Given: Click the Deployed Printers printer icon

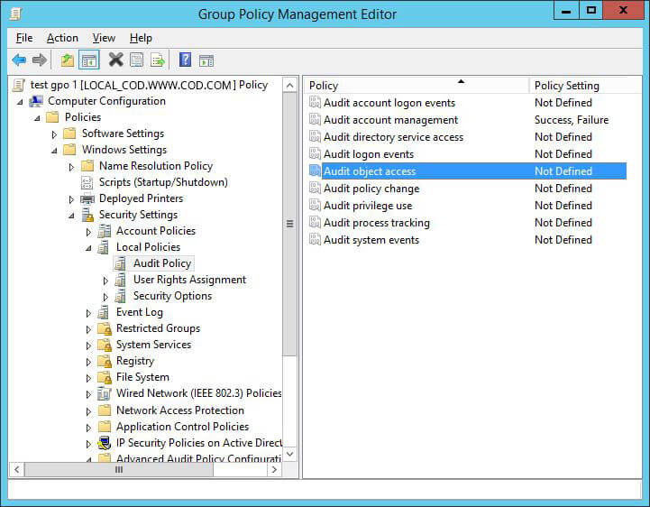Looking at the screenshot, I should 87,198.
